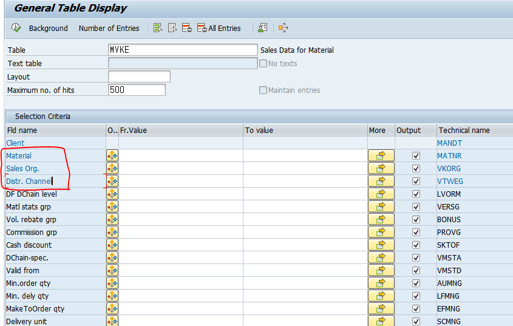Click More arrow button for Material row
Viewport: 513px width, 326px height.
pos(381,155)
